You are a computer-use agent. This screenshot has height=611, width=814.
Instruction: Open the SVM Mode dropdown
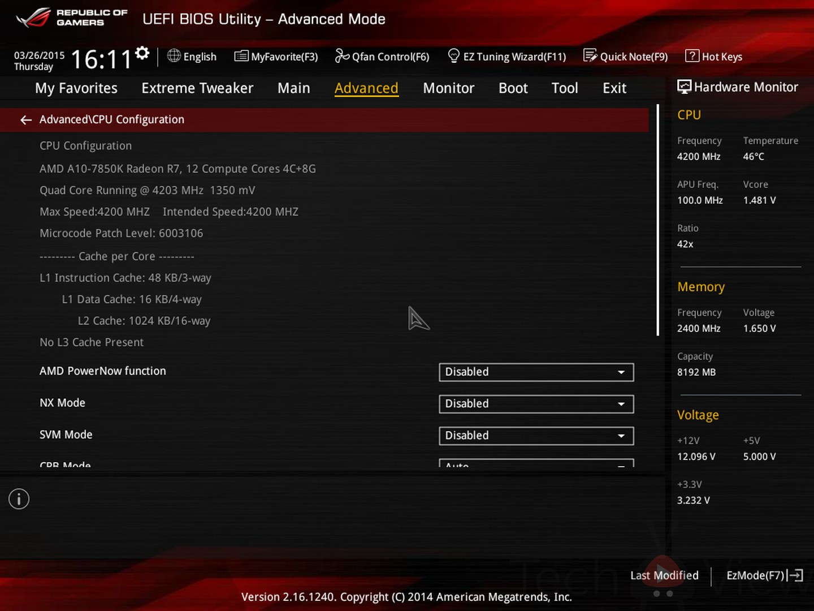tap(536, 436)
